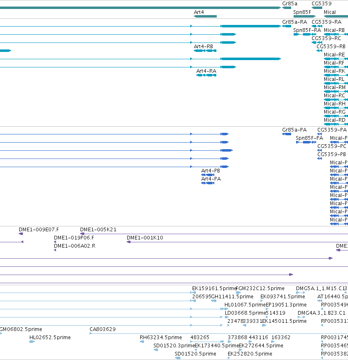Viewport: 348px width, 360px height.
Task: Select the DME1-005K21 BAC feature
Action: click(214, 234)
